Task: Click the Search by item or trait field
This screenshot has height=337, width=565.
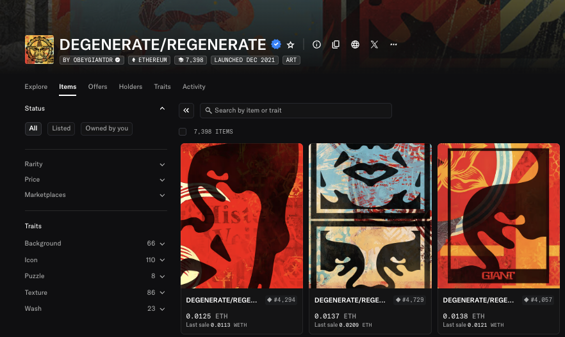Action: tap(296, 111)
